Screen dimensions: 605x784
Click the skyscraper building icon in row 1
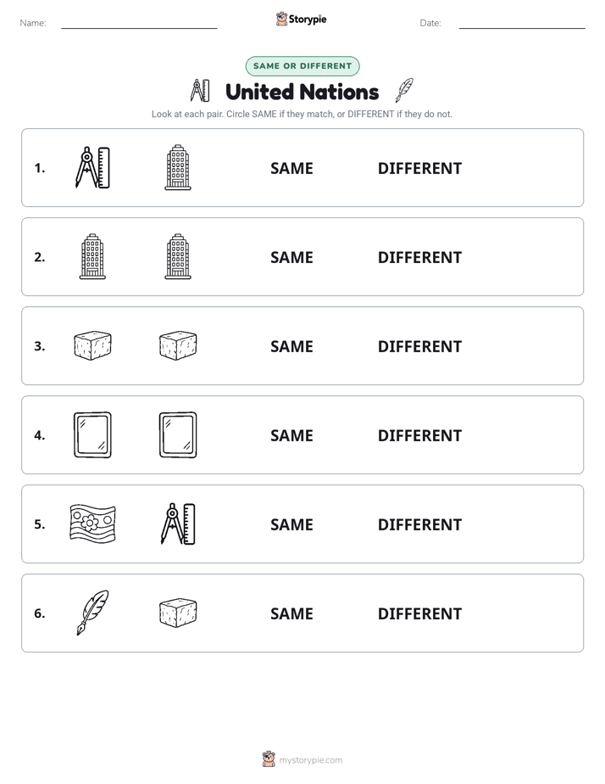point(178,167)
